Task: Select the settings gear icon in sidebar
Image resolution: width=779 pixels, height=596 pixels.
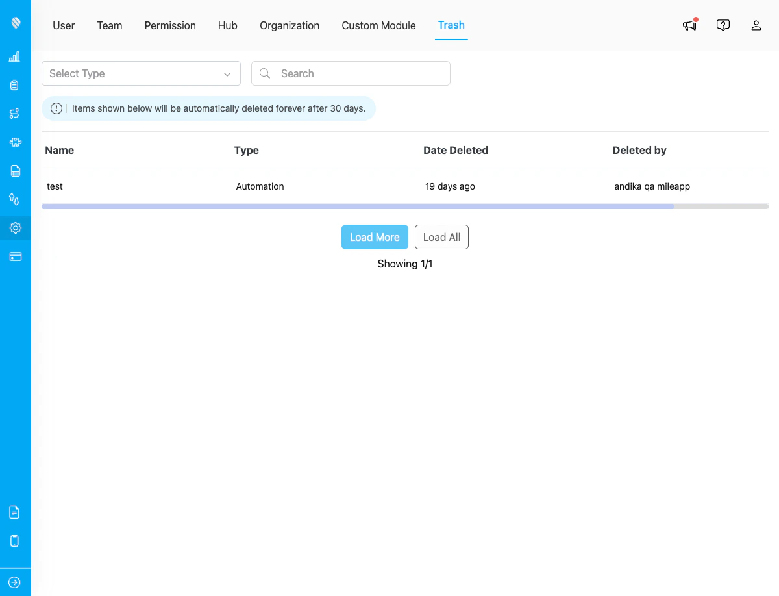Action: pyautogui.click(x=15, y=228)
